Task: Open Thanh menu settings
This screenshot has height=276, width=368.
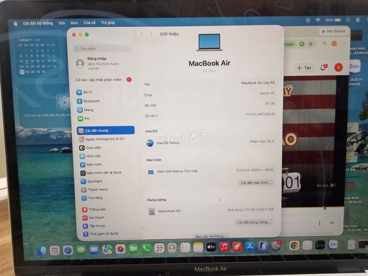Action: click(x=95, y=189)
